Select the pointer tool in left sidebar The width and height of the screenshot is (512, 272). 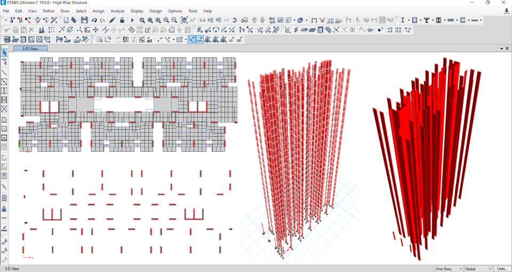(x=4, y=52)
